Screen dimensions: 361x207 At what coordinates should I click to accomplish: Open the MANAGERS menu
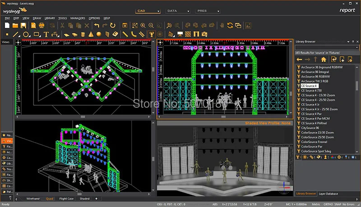(x=78, y=18)
